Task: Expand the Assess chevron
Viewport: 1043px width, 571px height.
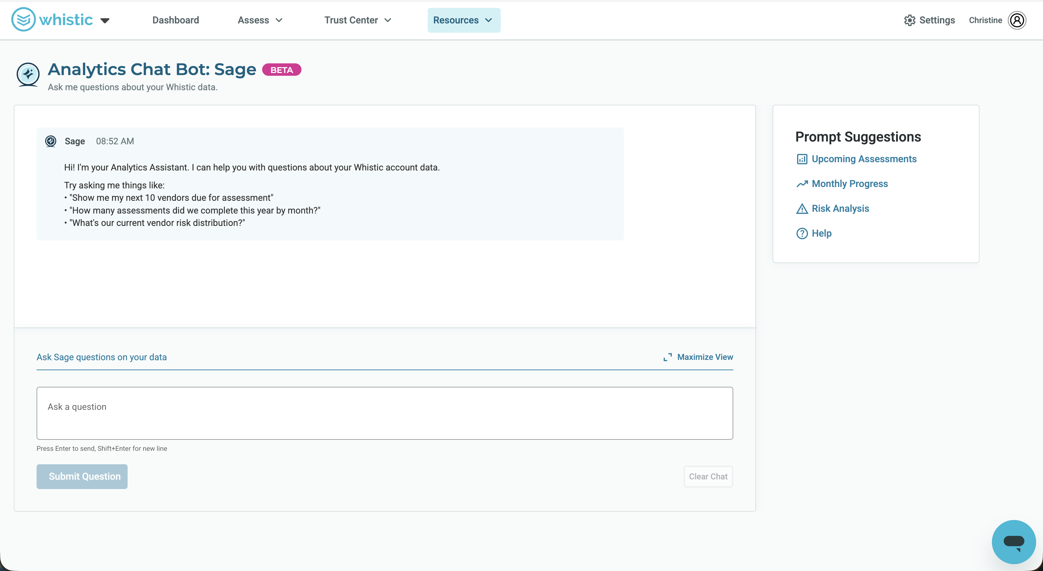Action: click(x=279, y=20)
